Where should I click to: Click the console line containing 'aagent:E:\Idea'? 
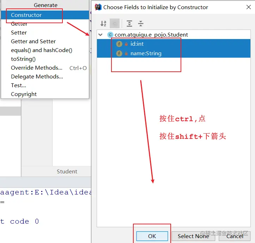45,192
